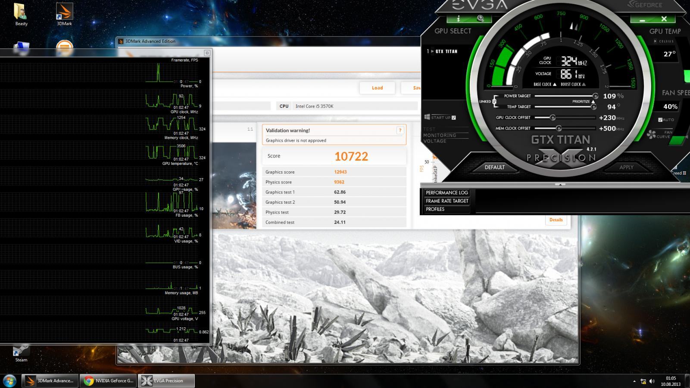The height and width of the screenshot is (388, 690).
Task: Click the validation warning help question mark
Action: 400,130
